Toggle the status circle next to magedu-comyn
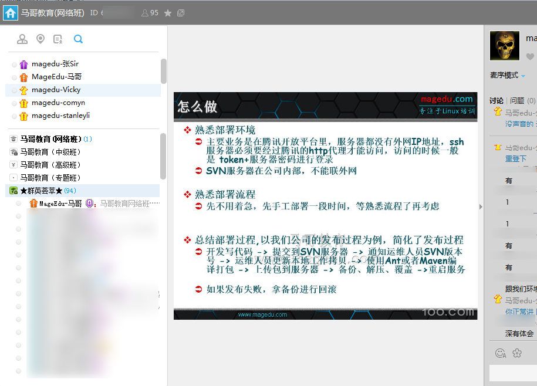Viewport: 537px width, 386px height. coord(14,103)
